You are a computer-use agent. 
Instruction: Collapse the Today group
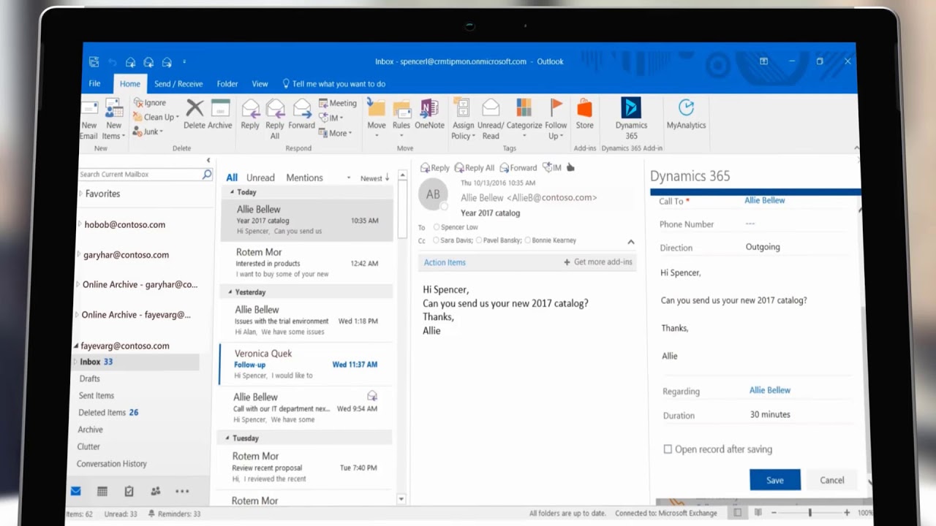[233, 192]
